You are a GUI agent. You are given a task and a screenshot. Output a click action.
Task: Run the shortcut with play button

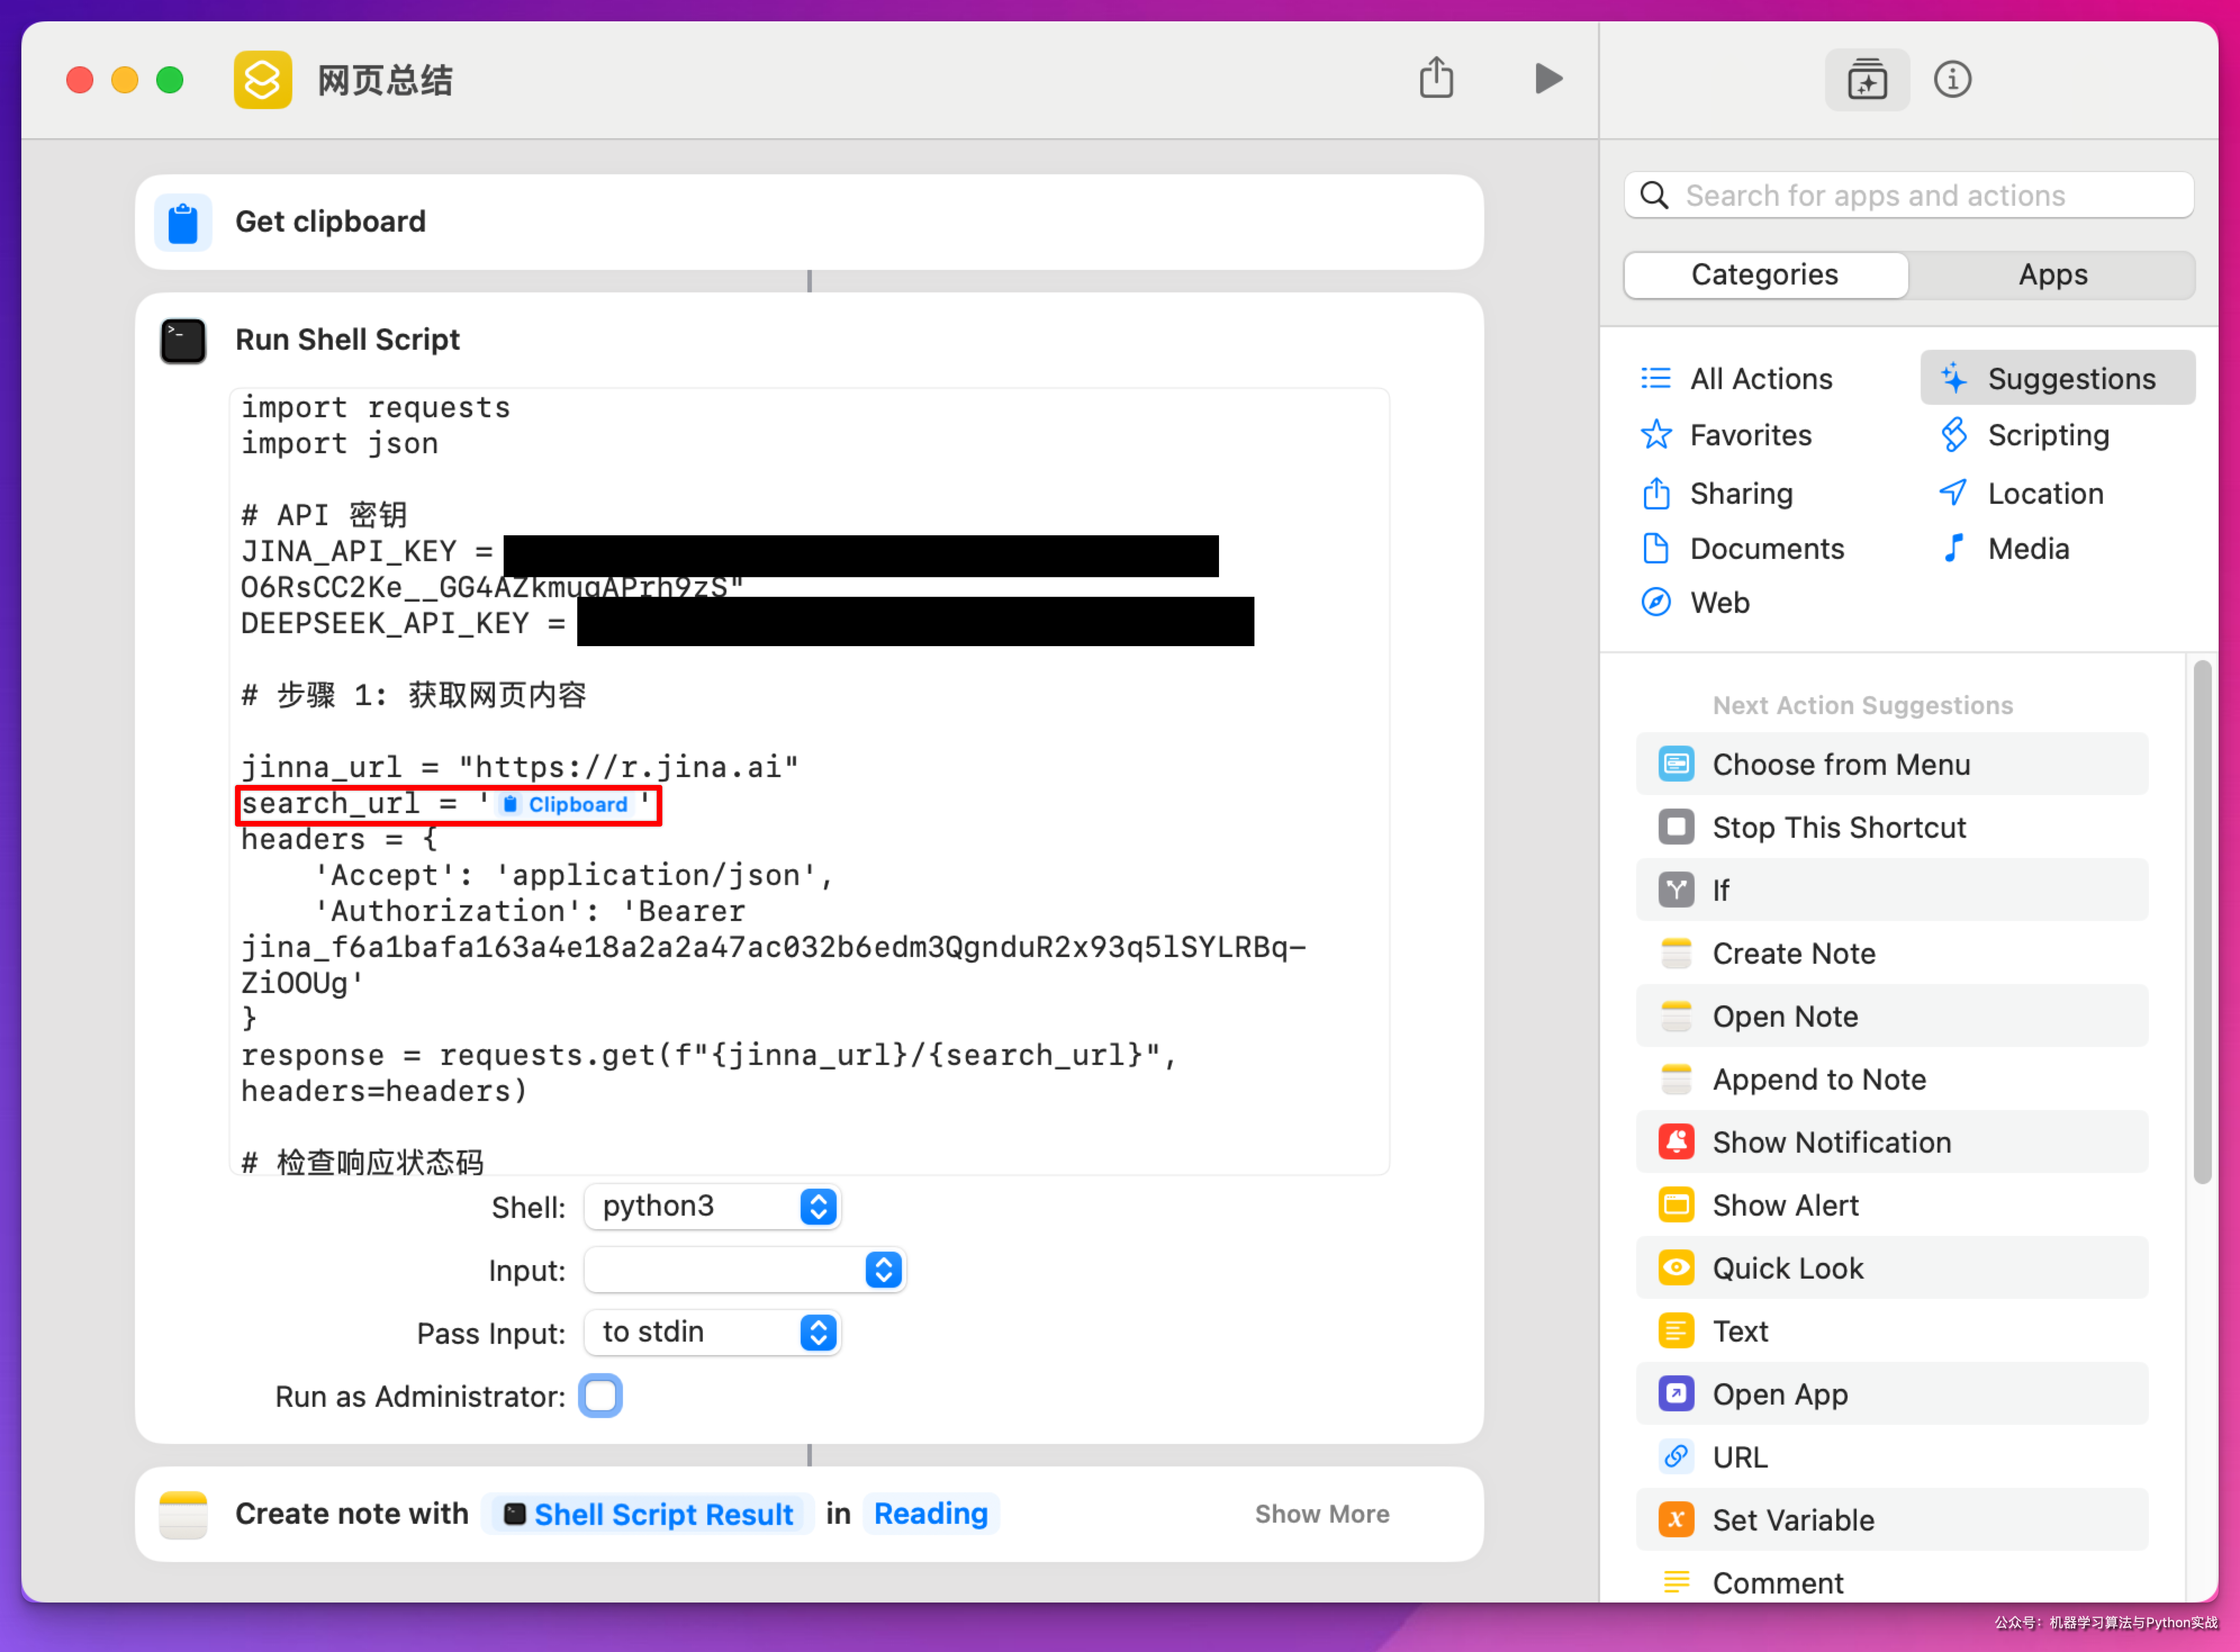point(1547,79)
